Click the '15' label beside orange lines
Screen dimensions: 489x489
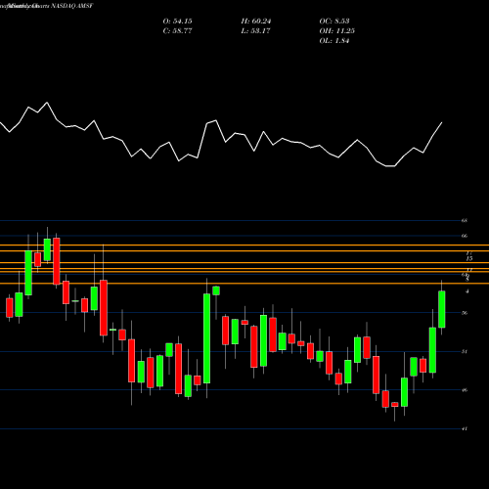point(469,259)
